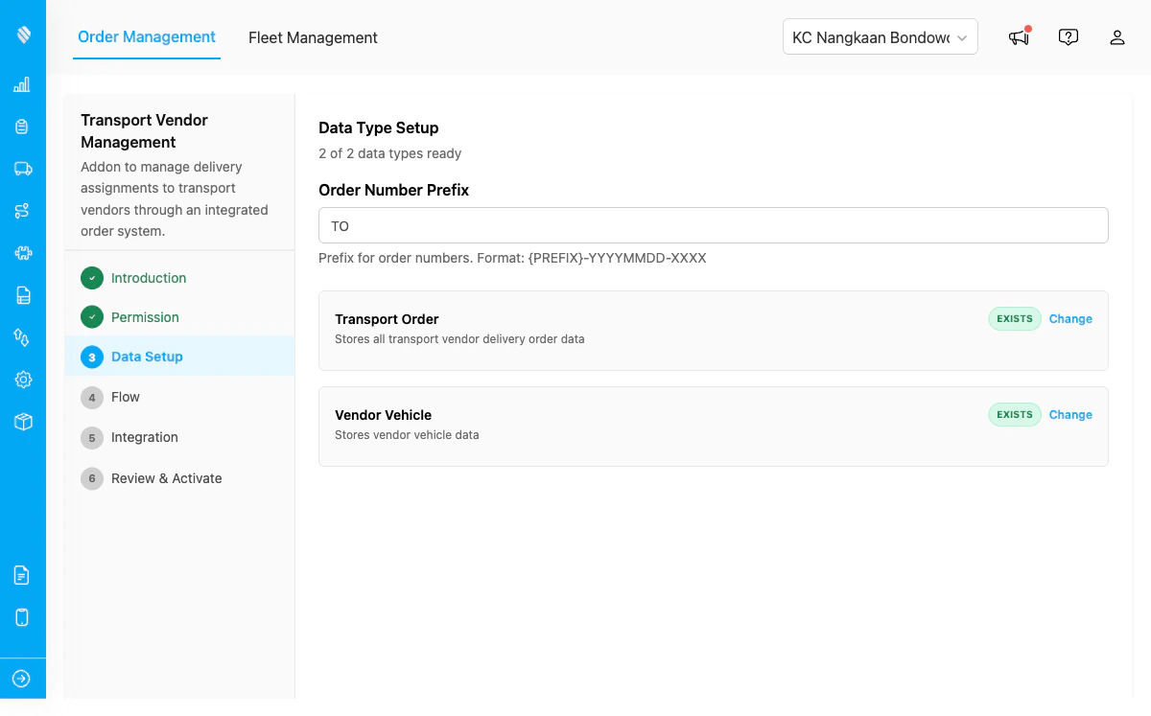Click the settings gear icon in sidebar
Screen dimensions: 1151x716
point(23,380)
